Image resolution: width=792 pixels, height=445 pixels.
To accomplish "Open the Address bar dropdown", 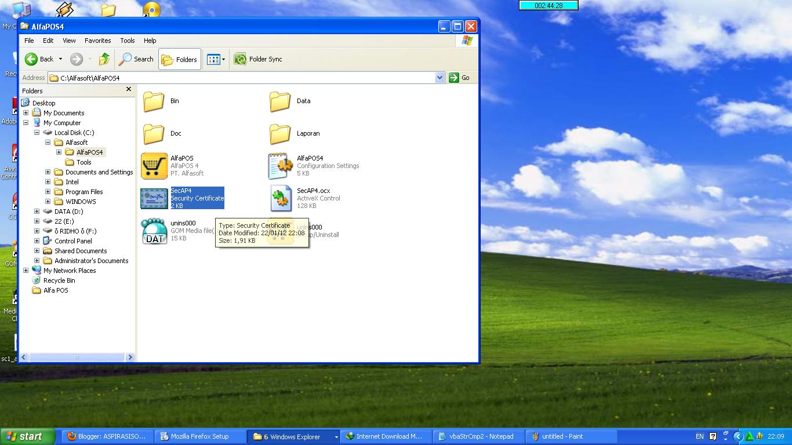I will 439,78.
